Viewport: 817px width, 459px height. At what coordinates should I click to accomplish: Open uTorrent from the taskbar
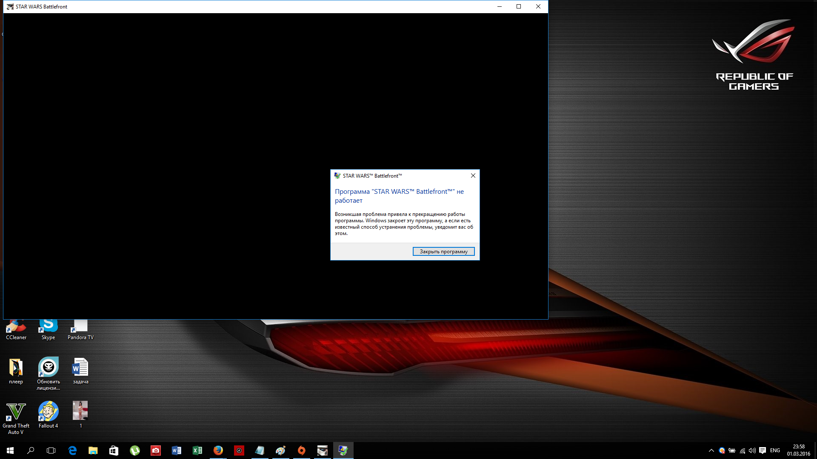pos(135,450)
